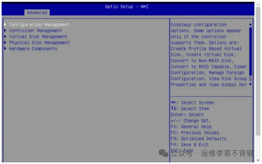
Task: Click 'Configuration, Manage Foreign' help line
Action: 207,73
